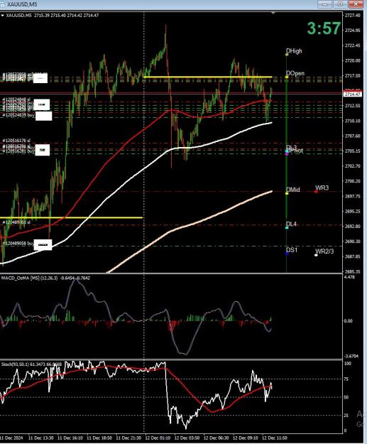Click the DHigh level marker dot
Screen dimensions: 367x444
(287, 55)
